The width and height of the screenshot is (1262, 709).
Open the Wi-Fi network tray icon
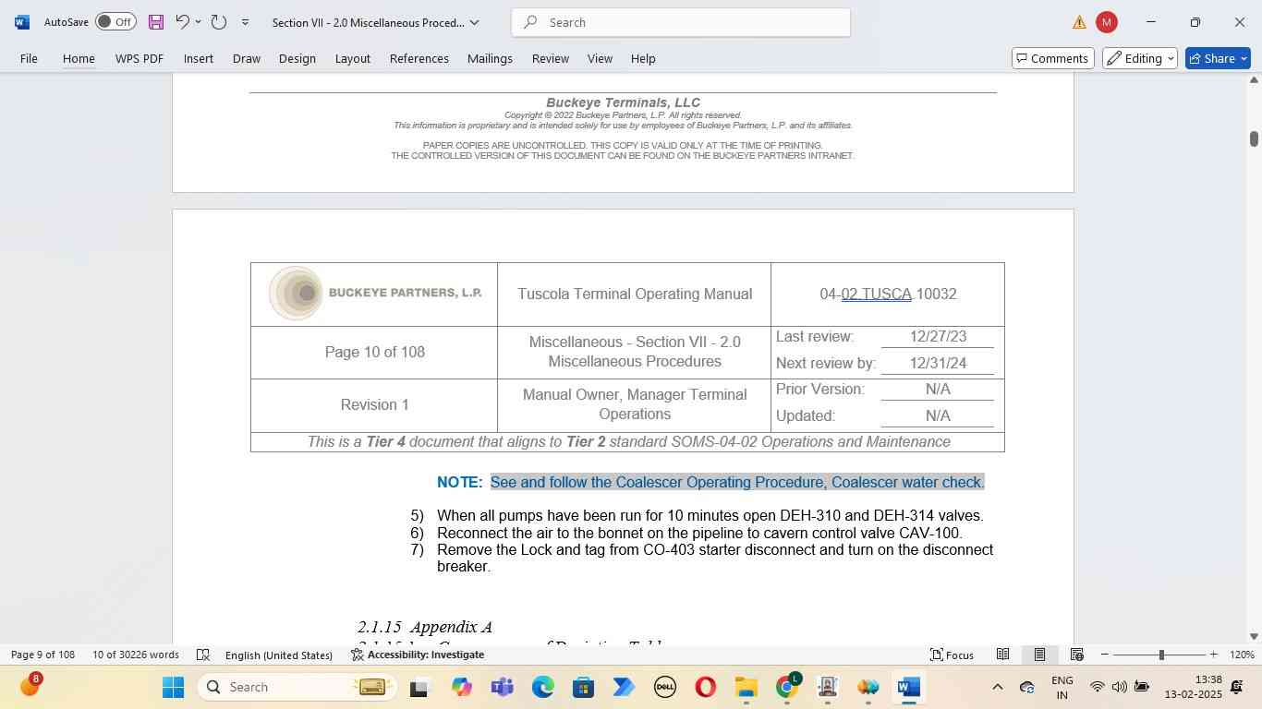[1098, 687]
